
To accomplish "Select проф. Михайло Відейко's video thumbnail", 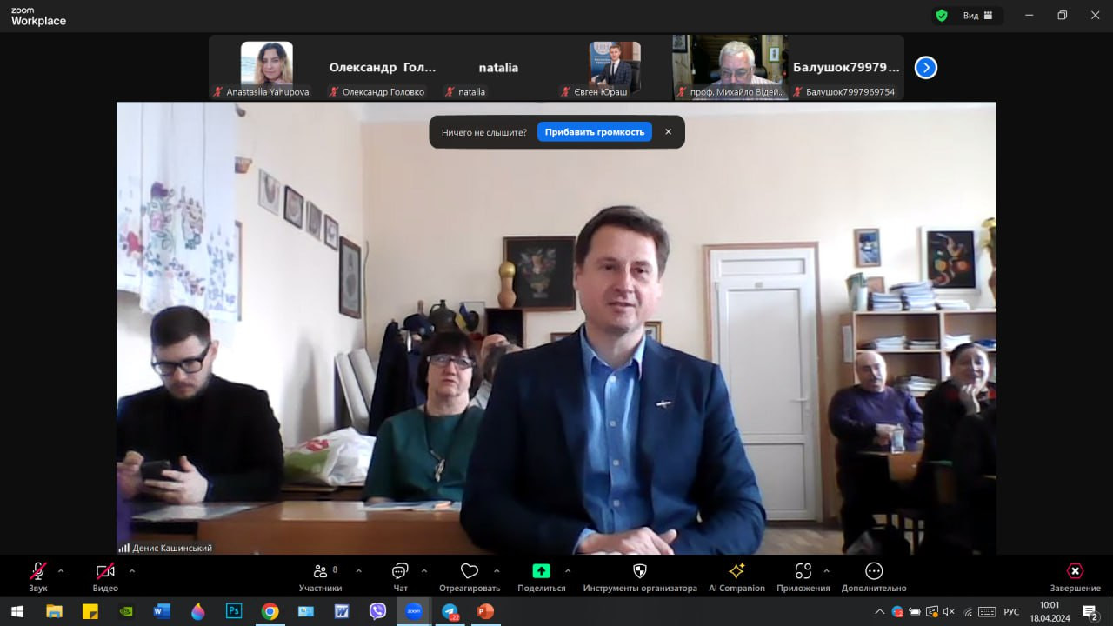I will tap(730, 68).
